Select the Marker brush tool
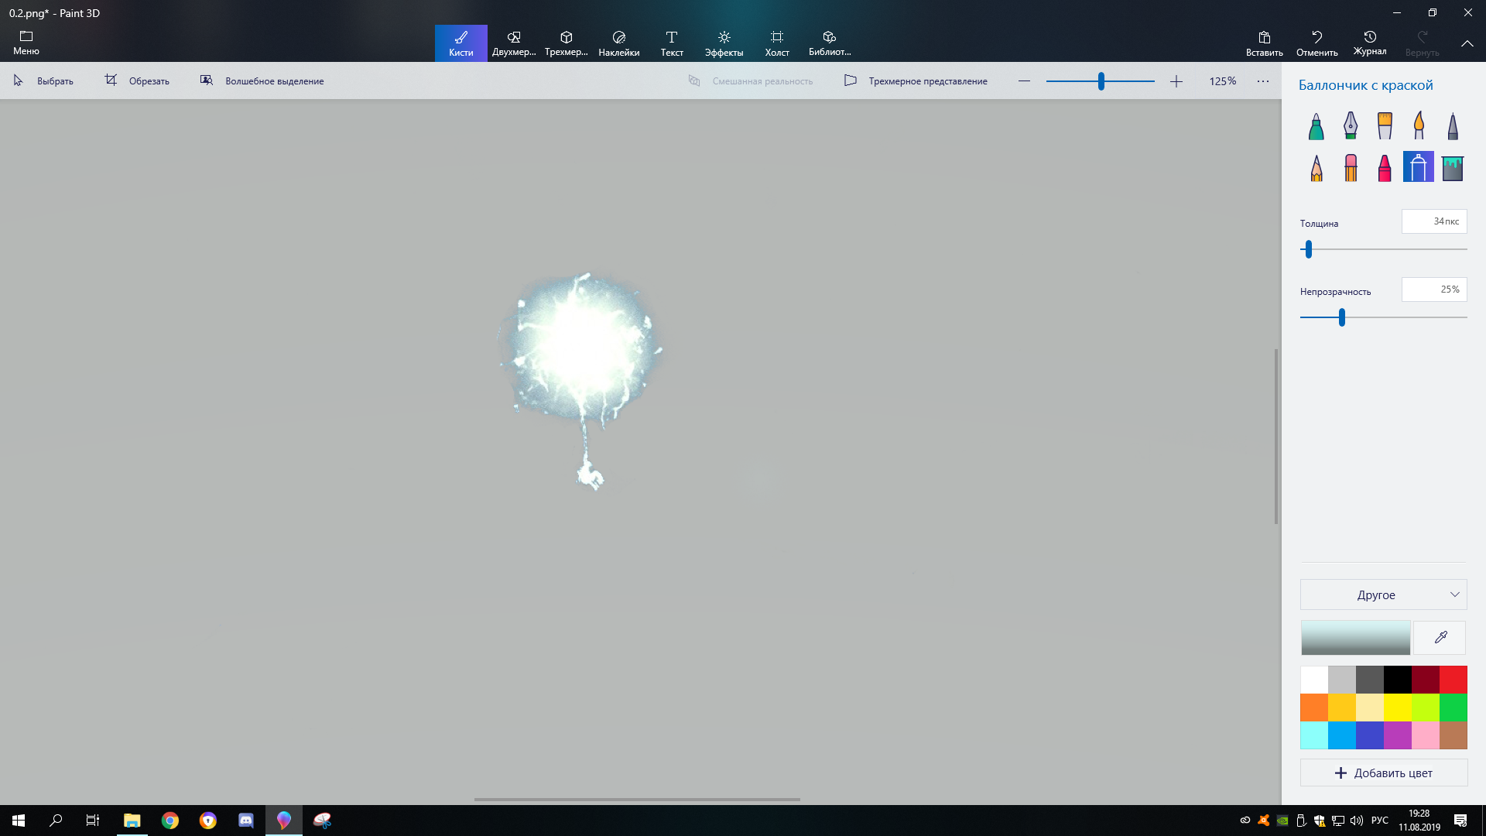Image resolution: width=1486 pixels, height=836 pixels. click(x=1317, y=125)
